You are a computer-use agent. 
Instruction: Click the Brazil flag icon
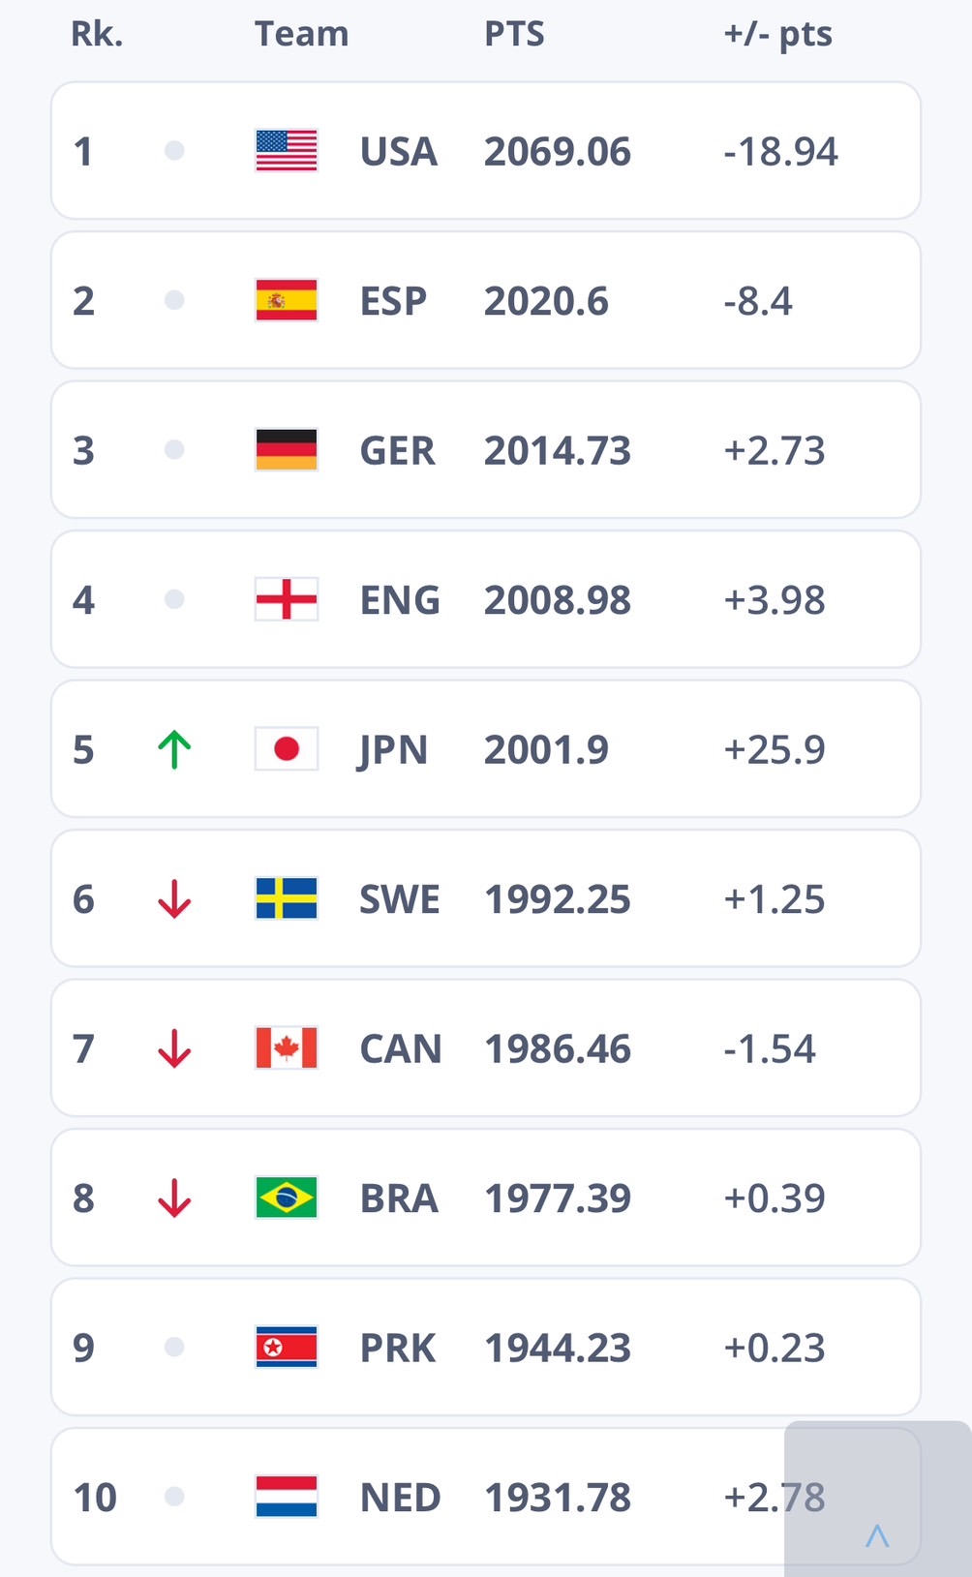click(286, 1198)
